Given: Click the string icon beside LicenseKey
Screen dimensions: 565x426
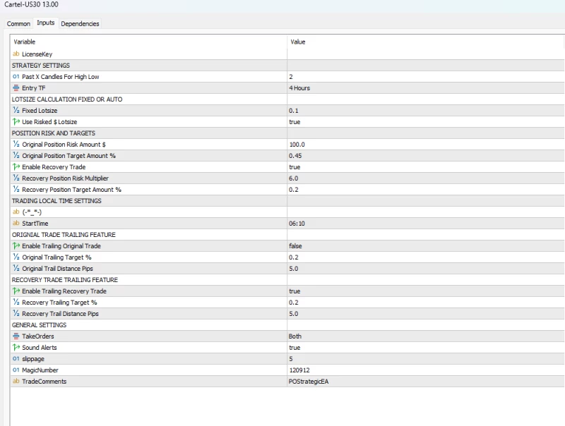Looking at the screenshot, I should pyautogui.click(x=16, y=54).
